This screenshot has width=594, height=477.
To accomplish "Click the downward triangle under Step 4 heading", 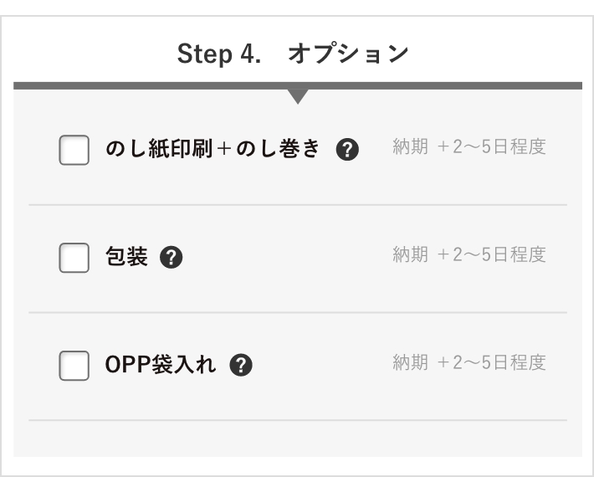I will 298,96.
